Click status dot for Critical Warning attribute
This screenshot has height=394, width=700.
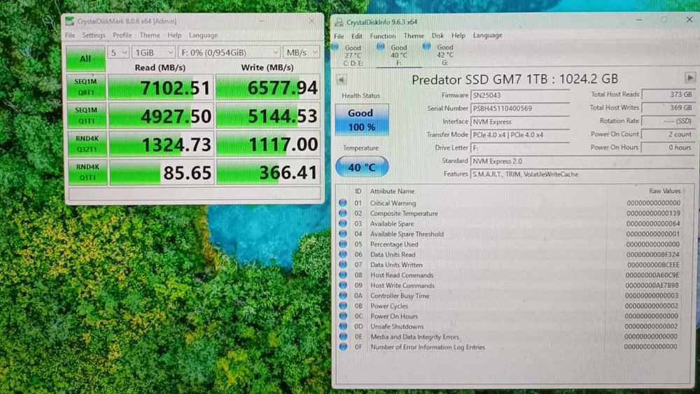point(343,203)
